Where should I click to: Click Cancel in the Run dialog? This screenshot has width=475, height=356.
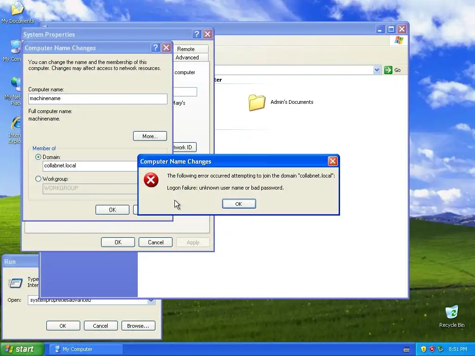point(101,326)
